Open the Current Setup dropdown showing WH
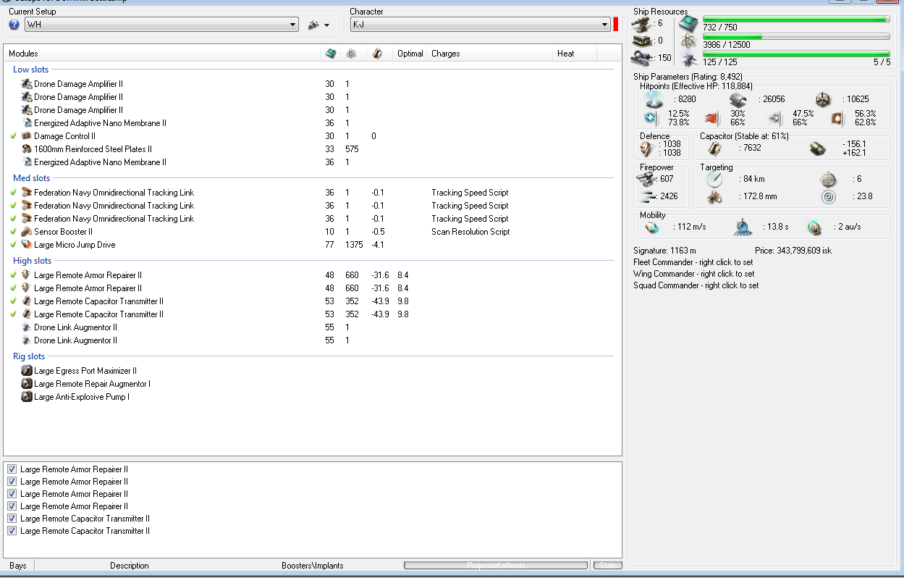Screen dimensions: 904x578 pos(161,25)
